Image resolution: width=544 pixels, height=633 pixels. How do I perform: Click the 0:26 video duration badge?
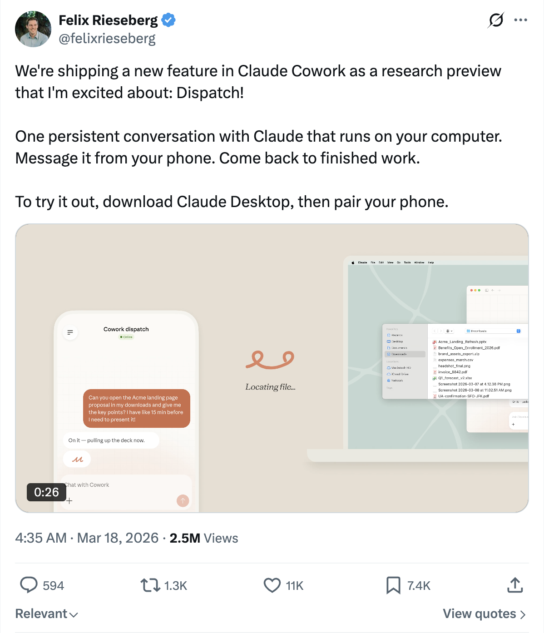(x=46, y=492)
